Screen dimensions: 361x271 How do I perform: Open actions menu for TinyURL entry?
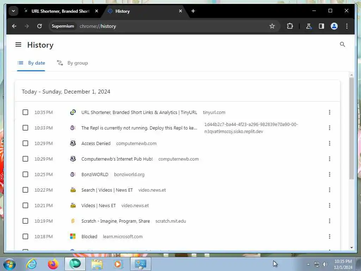pyautogui.click(x=330, y=112)
